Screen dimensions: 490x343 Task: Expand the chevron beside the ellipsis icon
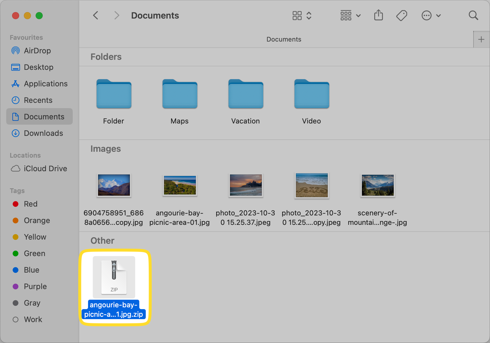point(438,16)
